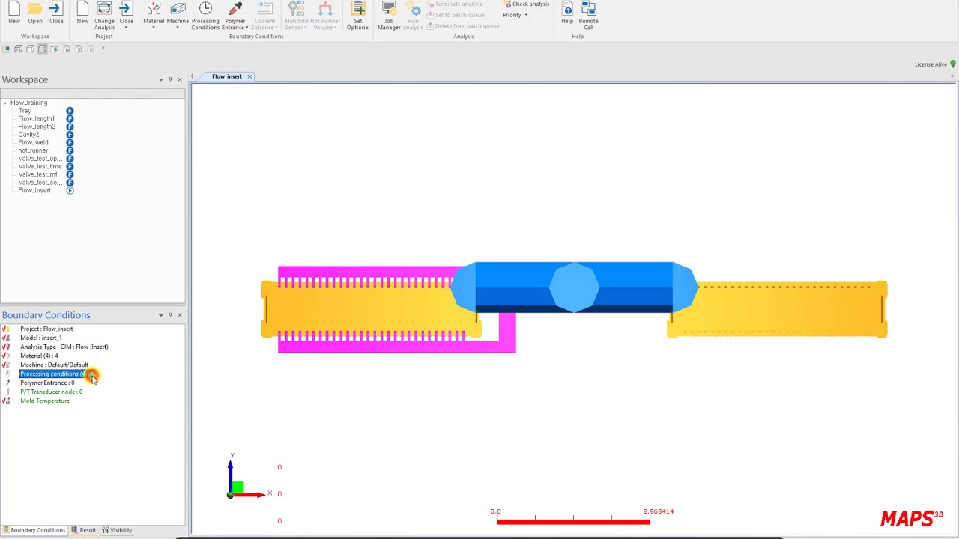The height and width of the screenshot is (539, 959).
Task: Toggle the highlighted shaded-view icon in the quick toolbar
Action: coord(42,49)
